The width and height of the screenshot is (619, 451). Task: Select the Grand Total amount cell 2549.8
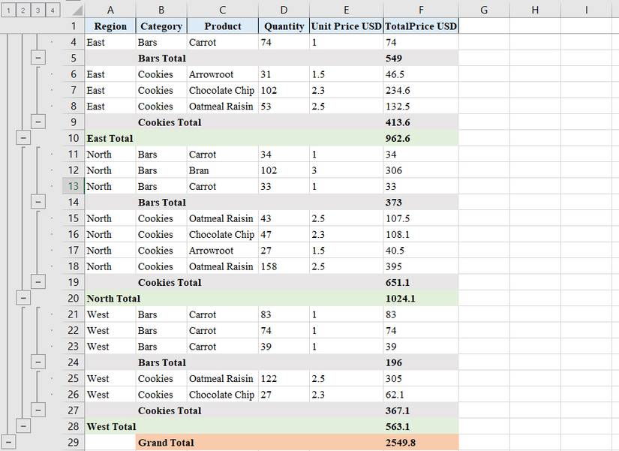pos(421,442)
